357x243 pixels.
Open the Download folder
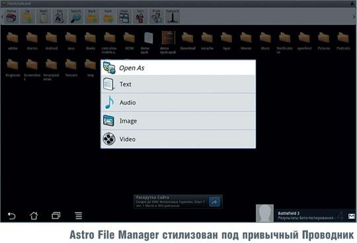[188, 41]
